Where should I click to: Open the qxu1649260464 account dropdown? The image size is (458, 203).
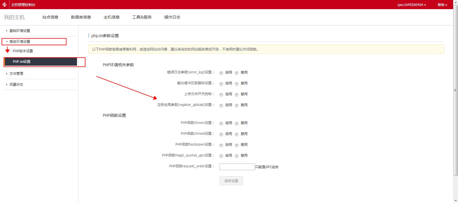click(412, 5)
